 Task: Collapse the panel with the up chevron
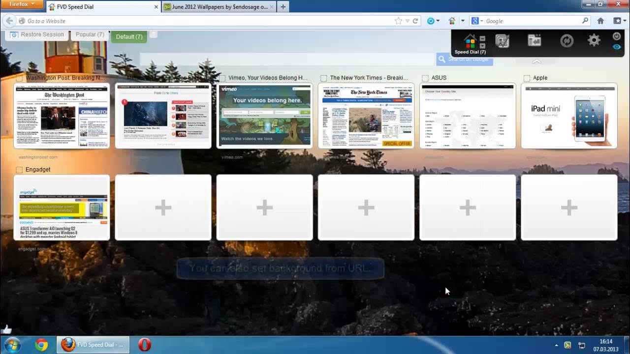[x=537, y=61]
